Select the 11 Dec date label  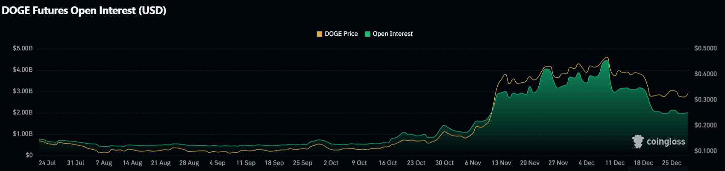pyautogui.click(x=615, y=163)
